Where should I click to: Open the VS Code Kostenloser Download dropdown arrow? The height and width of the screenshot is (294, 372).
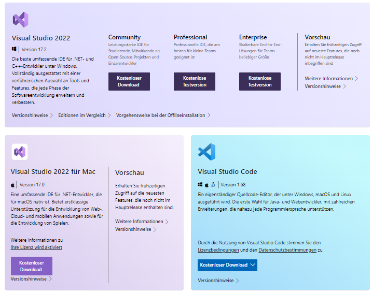click(x=253, y=265)
